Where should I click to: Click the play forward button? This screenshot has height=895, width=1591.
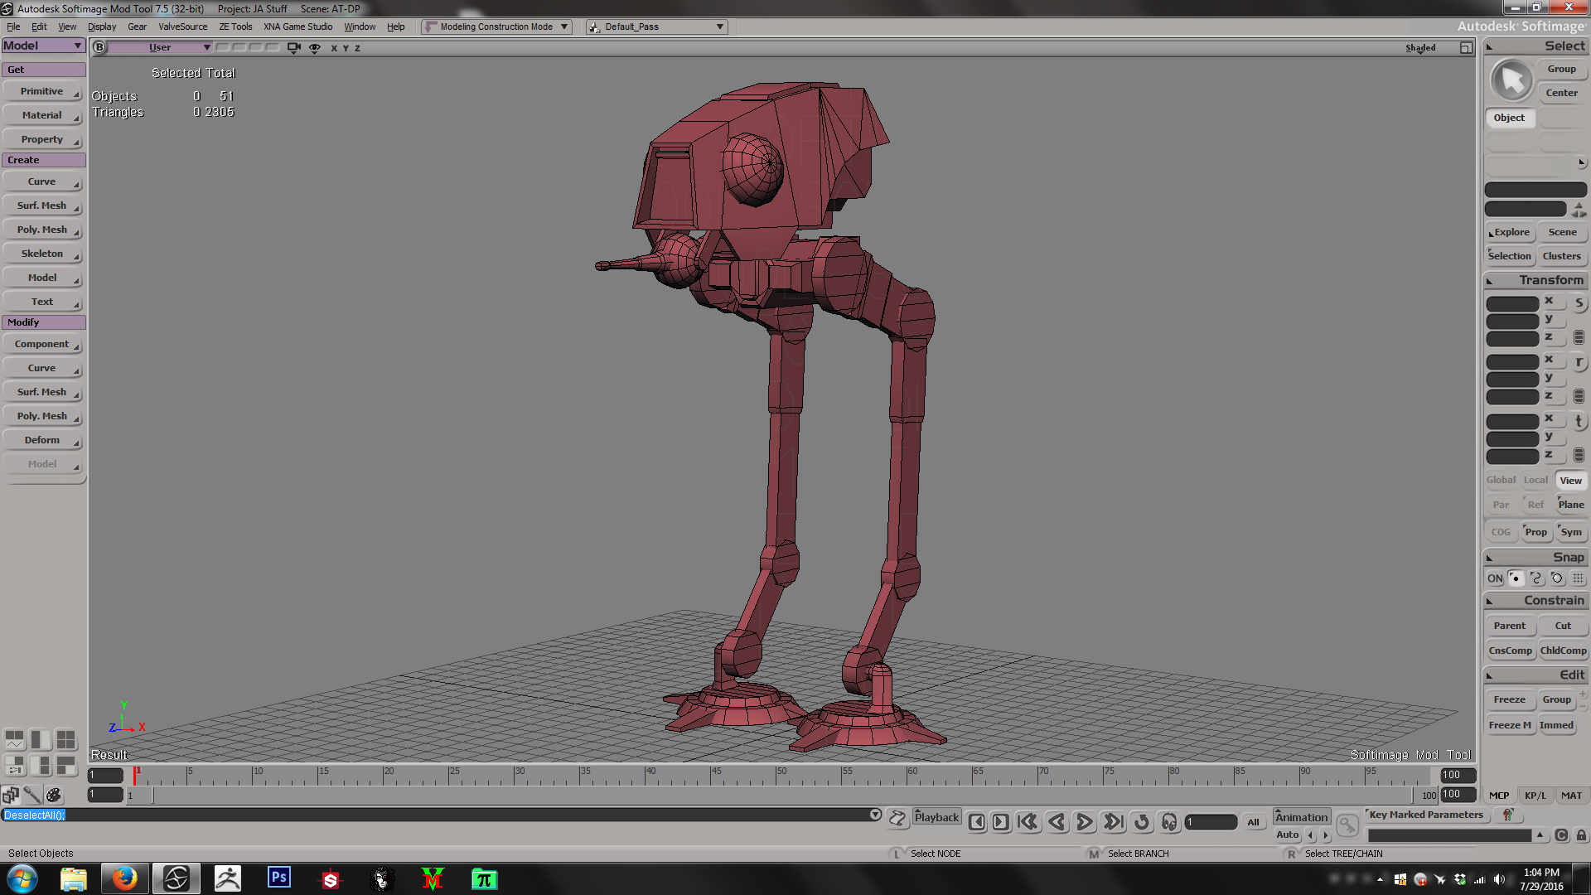point(1084,821)
